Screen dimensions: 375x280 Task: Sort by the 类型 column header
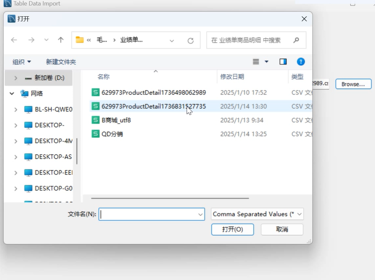click(297, 77)
